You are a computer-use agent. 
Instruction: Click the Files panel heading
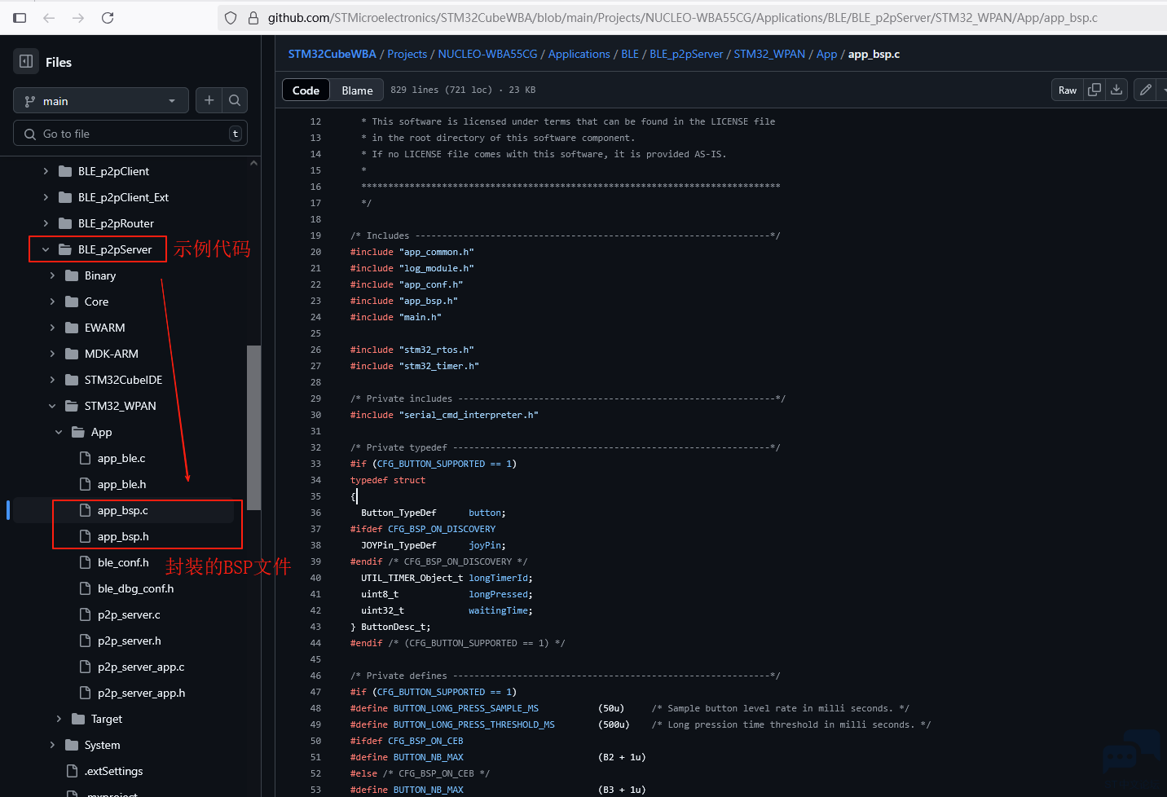[59, 62]
